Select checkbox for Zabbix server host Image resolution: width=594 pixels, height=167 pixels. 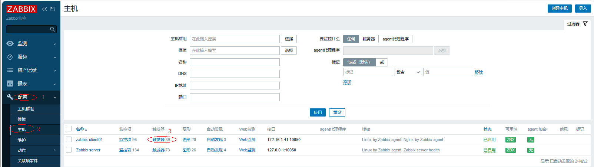click(69, 150)
